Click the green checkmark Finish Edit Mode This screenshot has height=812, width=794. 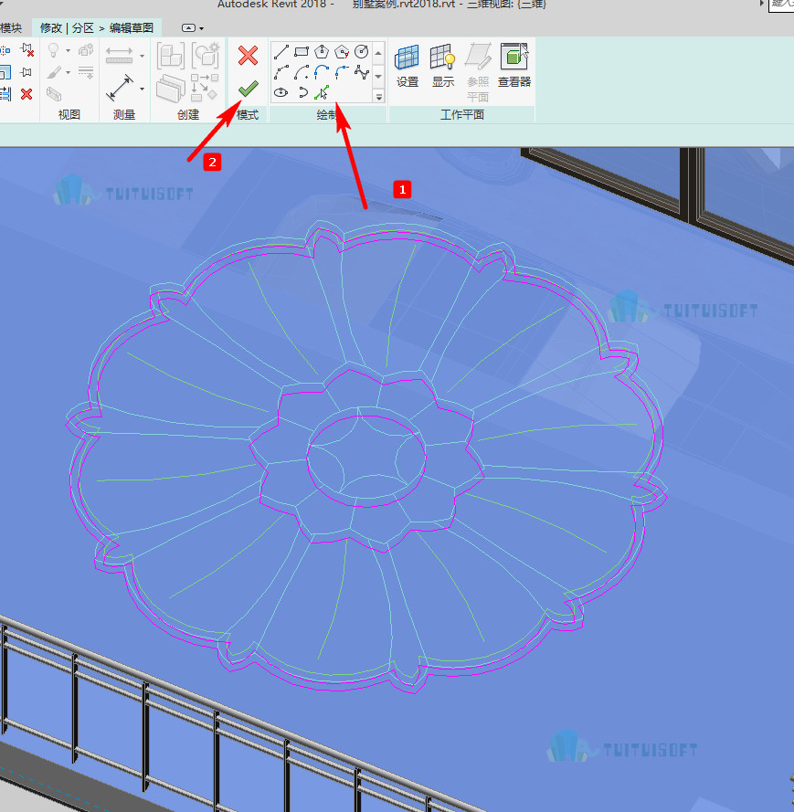[x=249, y=89]
